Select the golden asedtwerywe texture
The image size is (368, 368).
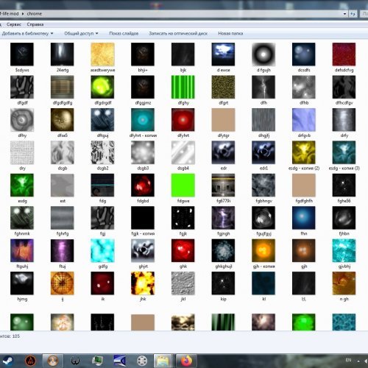point(102,54)
